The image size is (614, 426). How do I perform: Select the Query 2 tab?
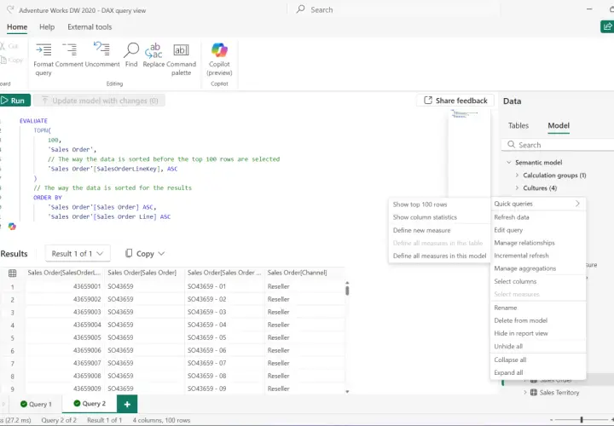point(90,403)
